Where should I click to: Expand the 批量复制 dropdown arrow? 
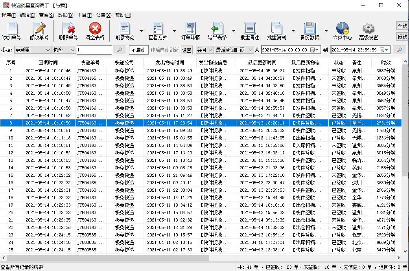[293, 31]
